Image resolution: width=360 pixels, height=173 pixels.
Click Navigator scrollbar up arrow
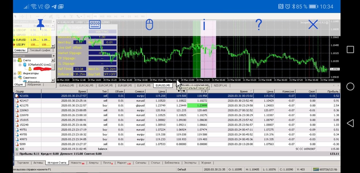point(53,60)
